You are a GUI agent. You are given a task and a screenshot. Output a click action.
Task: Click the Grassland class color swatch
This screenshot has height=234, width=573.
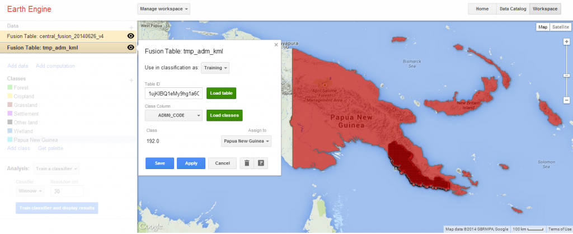click(10, 105)
